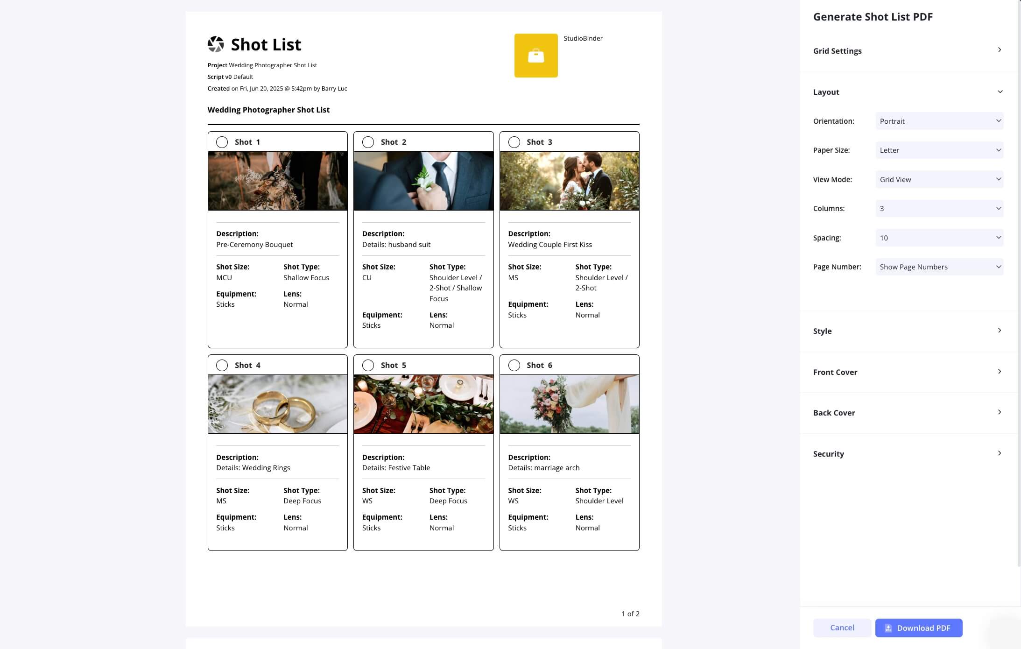Click the Download PDF button
The width and height of the screenshot is (1021, 649).
919,628
